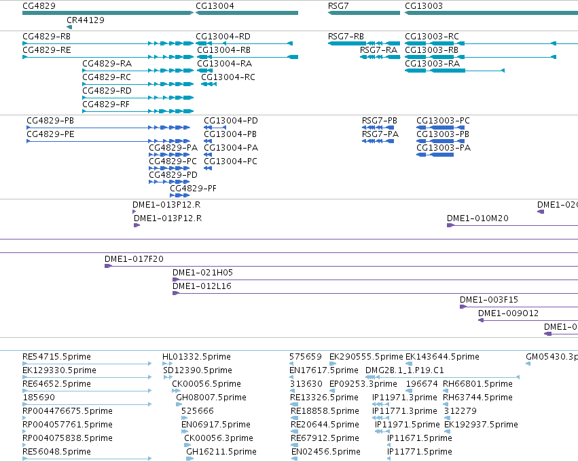Click the CG4829-PB protein label

50,121
